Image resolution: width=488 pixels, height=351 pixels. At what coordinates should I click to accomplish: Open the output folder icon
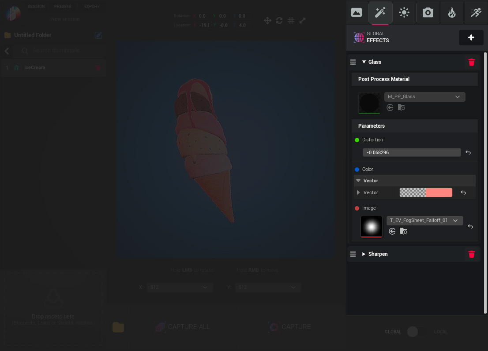118,327
